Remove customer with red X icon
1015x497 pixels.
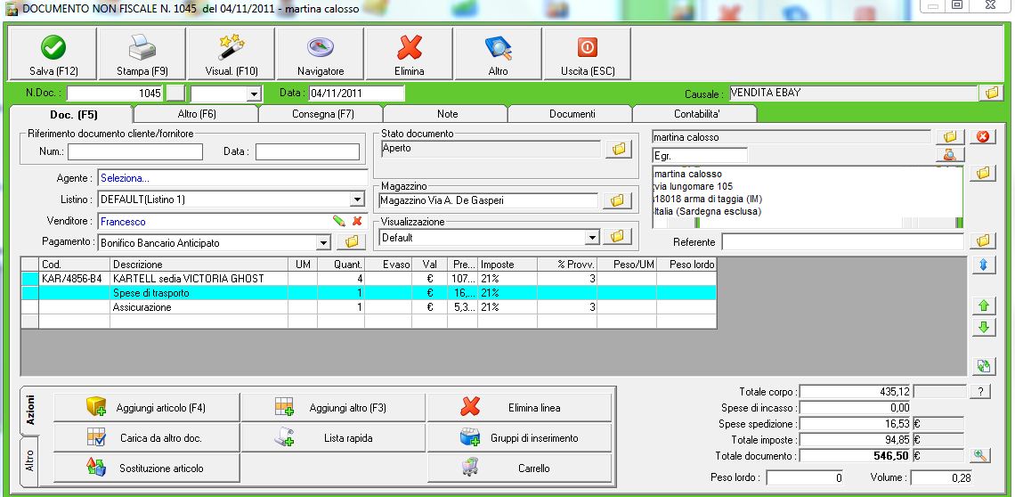click(983, 137)
